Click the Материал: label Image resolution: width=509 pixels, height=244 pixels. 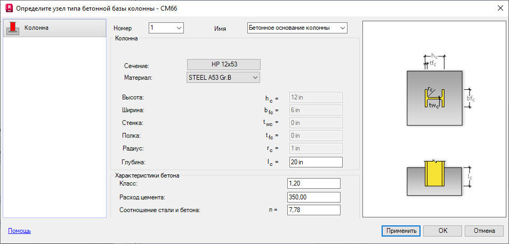(x=138, y=78)
